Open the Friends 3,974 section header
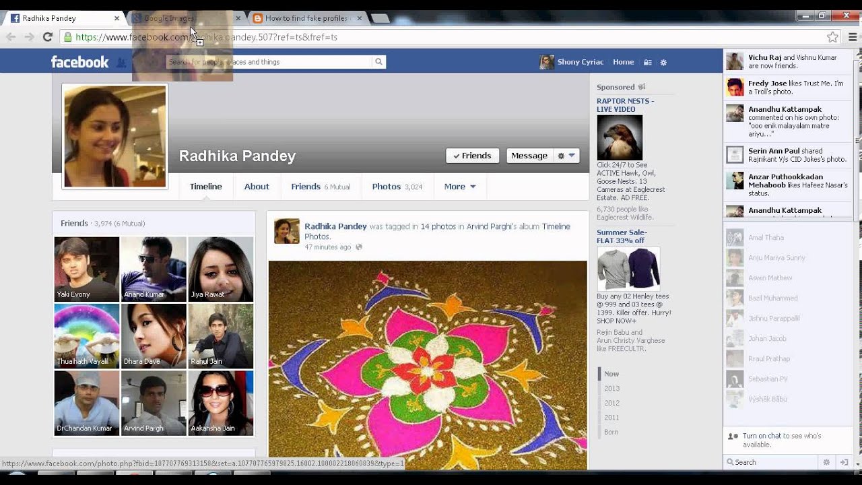Viewport: 862px width, 485px height. click(x=103, y=223)
